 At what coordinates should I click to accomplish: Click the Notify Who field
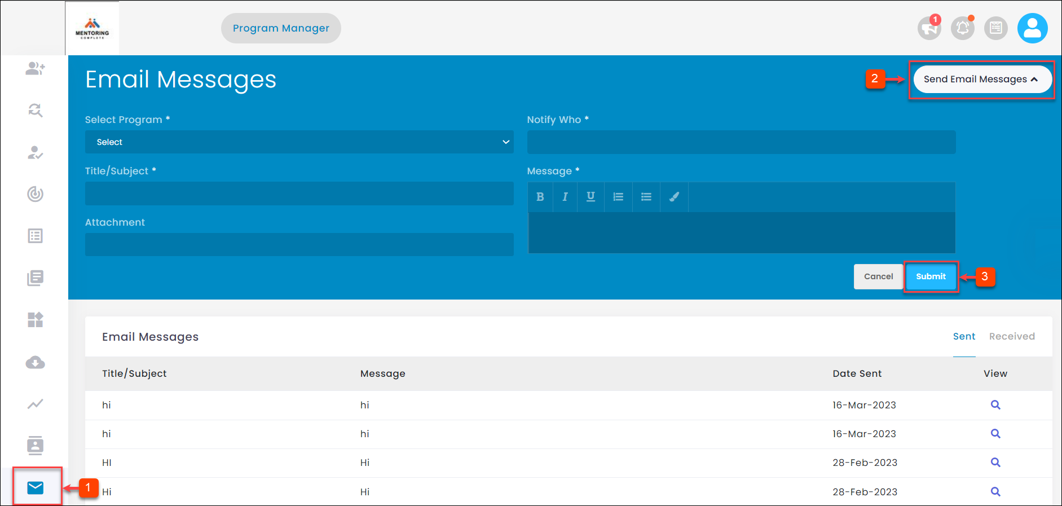[741, 142]
